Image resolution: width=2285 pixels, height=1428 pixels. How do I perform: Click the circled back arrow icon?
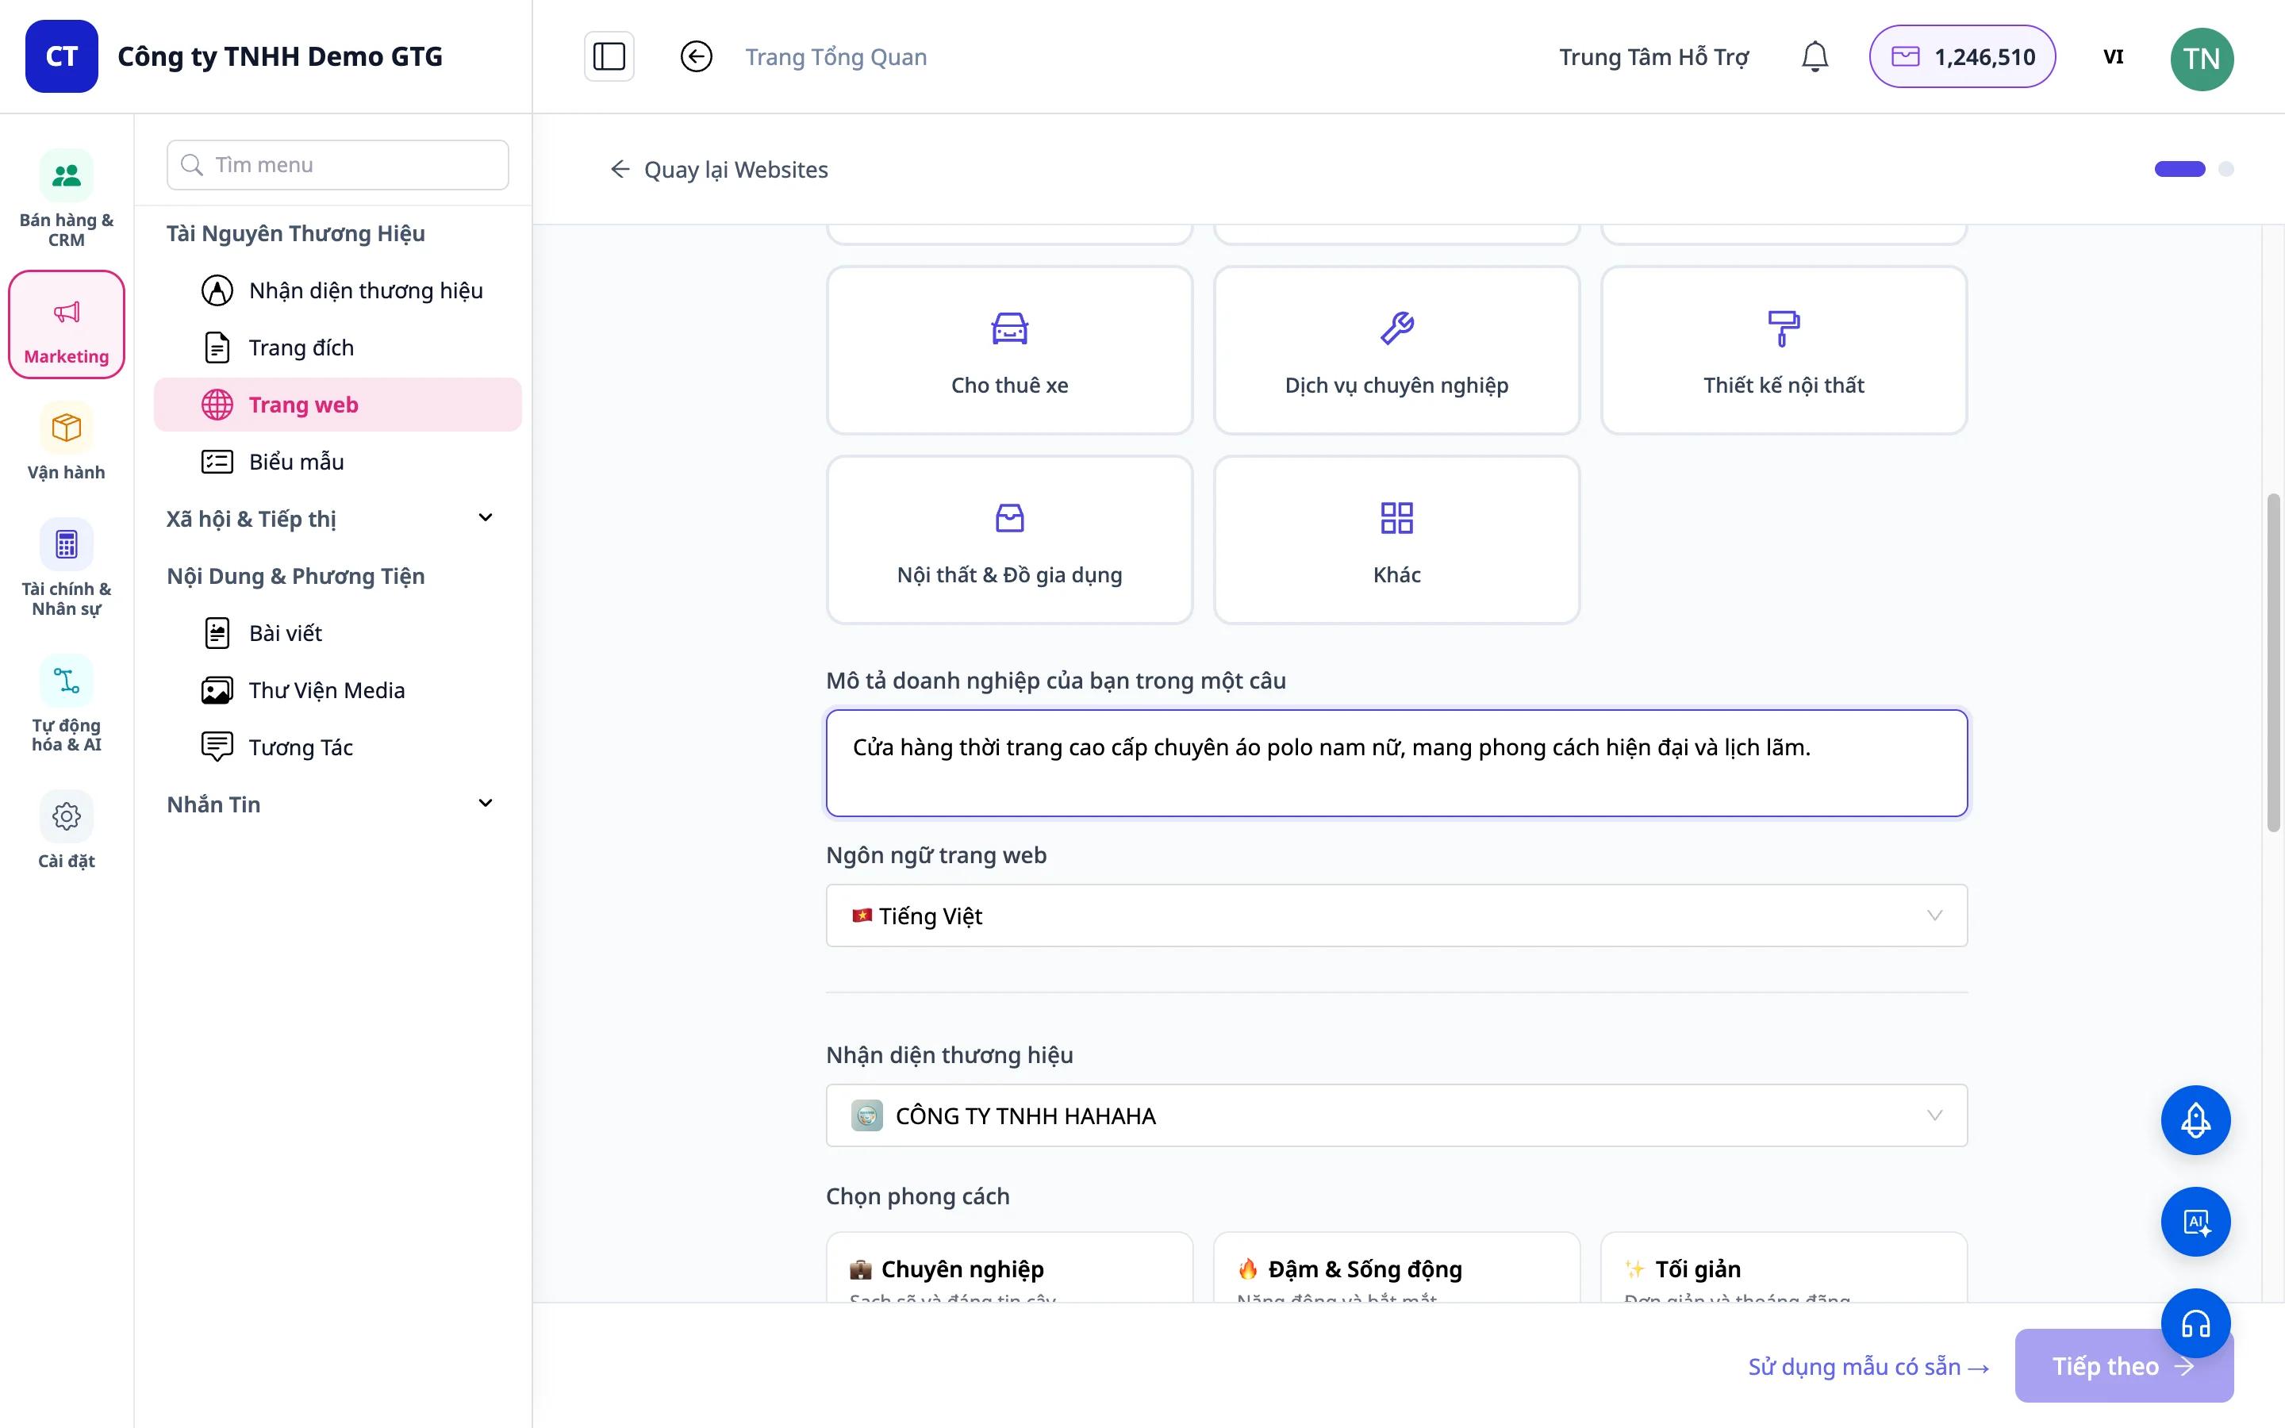[696, 56]
